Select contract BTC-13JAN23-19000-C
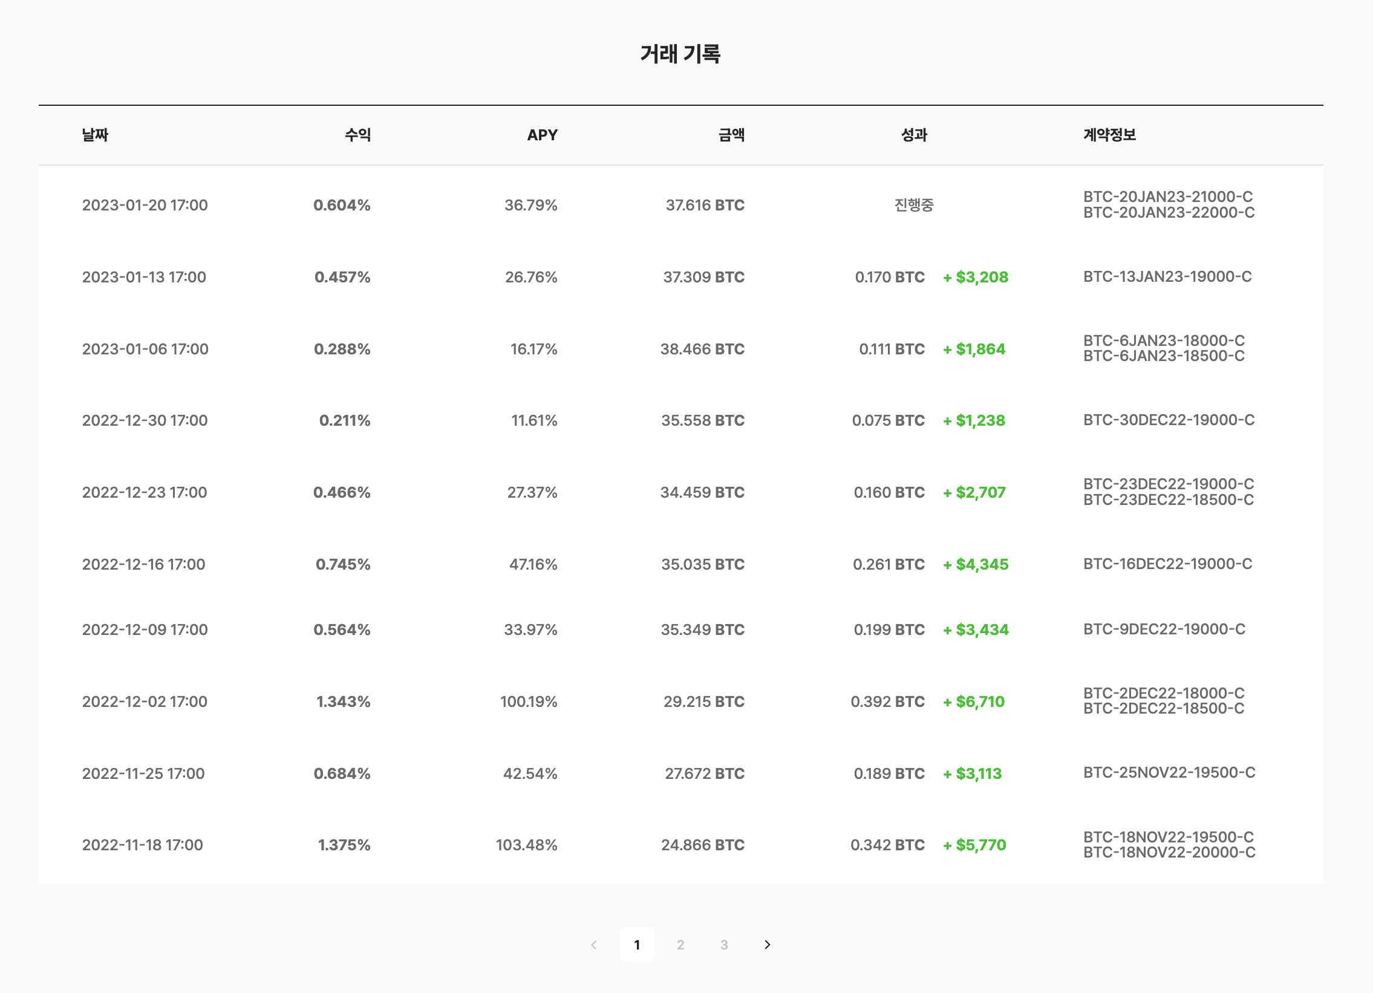 tap(1167, 276)
